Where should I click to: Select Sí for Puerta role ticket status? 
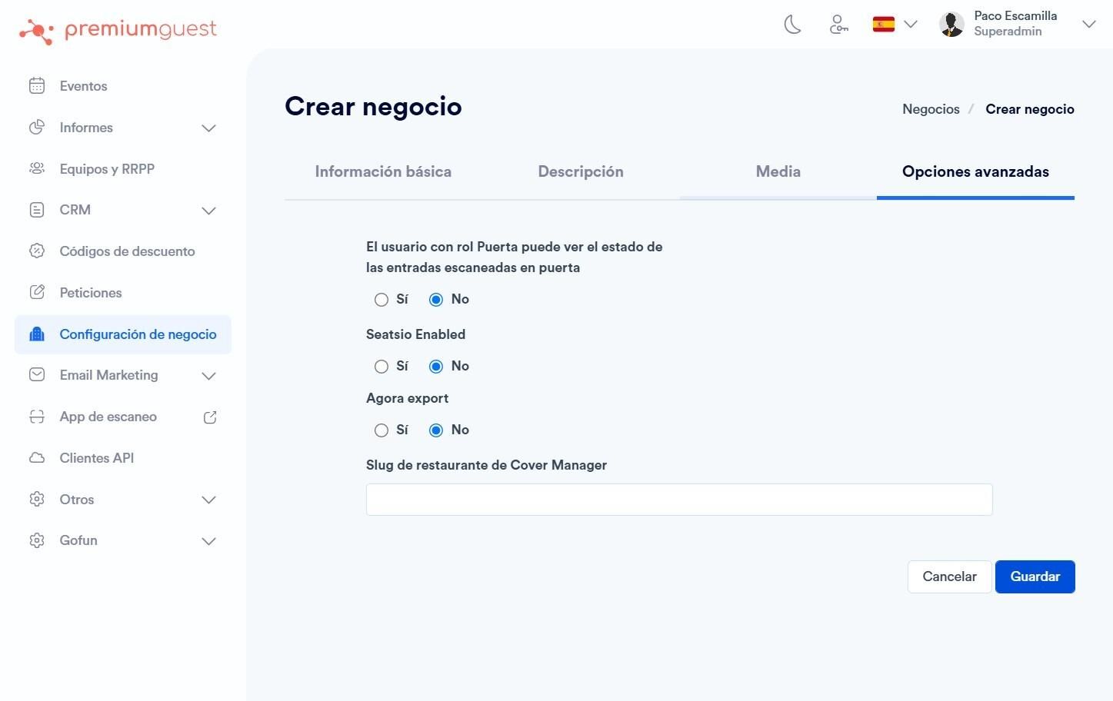382,300
